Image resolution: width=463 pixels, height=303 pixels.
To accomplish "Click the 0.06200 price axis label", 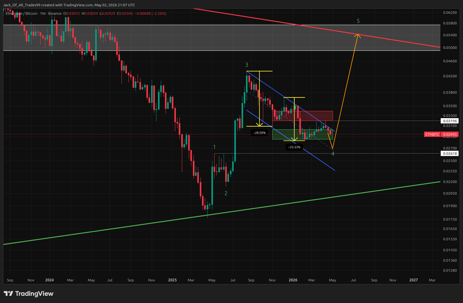I will coord(449,13).
